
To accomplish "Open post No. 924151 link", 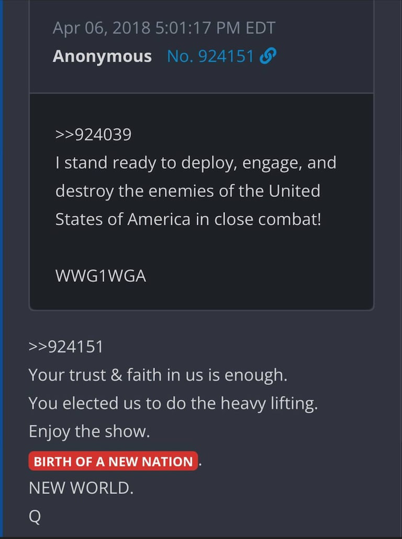I will click(210, 56).
